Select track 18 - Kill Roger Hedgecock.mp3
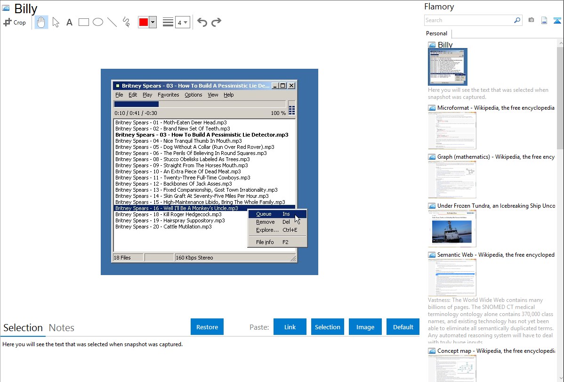This screenshot has height=382, width=564. coord(169,214)
